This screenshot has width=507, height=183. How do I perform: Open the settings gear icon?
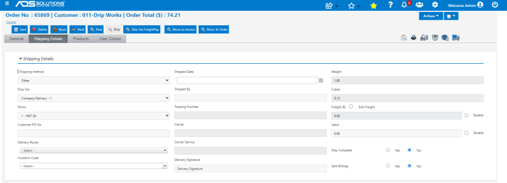(435, 5)
